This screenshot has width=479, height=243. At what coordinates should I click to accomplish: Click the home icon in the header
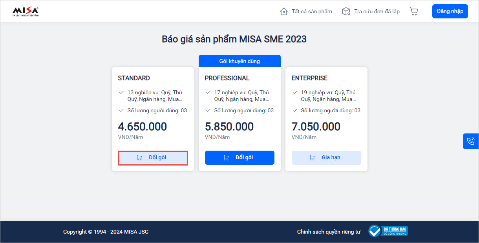283,11
